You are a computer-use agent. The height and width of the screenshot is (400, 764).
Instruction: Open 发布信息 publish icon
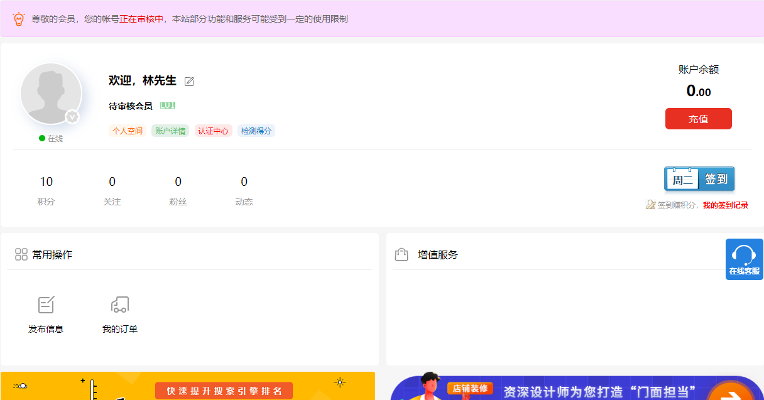[46, 305]
